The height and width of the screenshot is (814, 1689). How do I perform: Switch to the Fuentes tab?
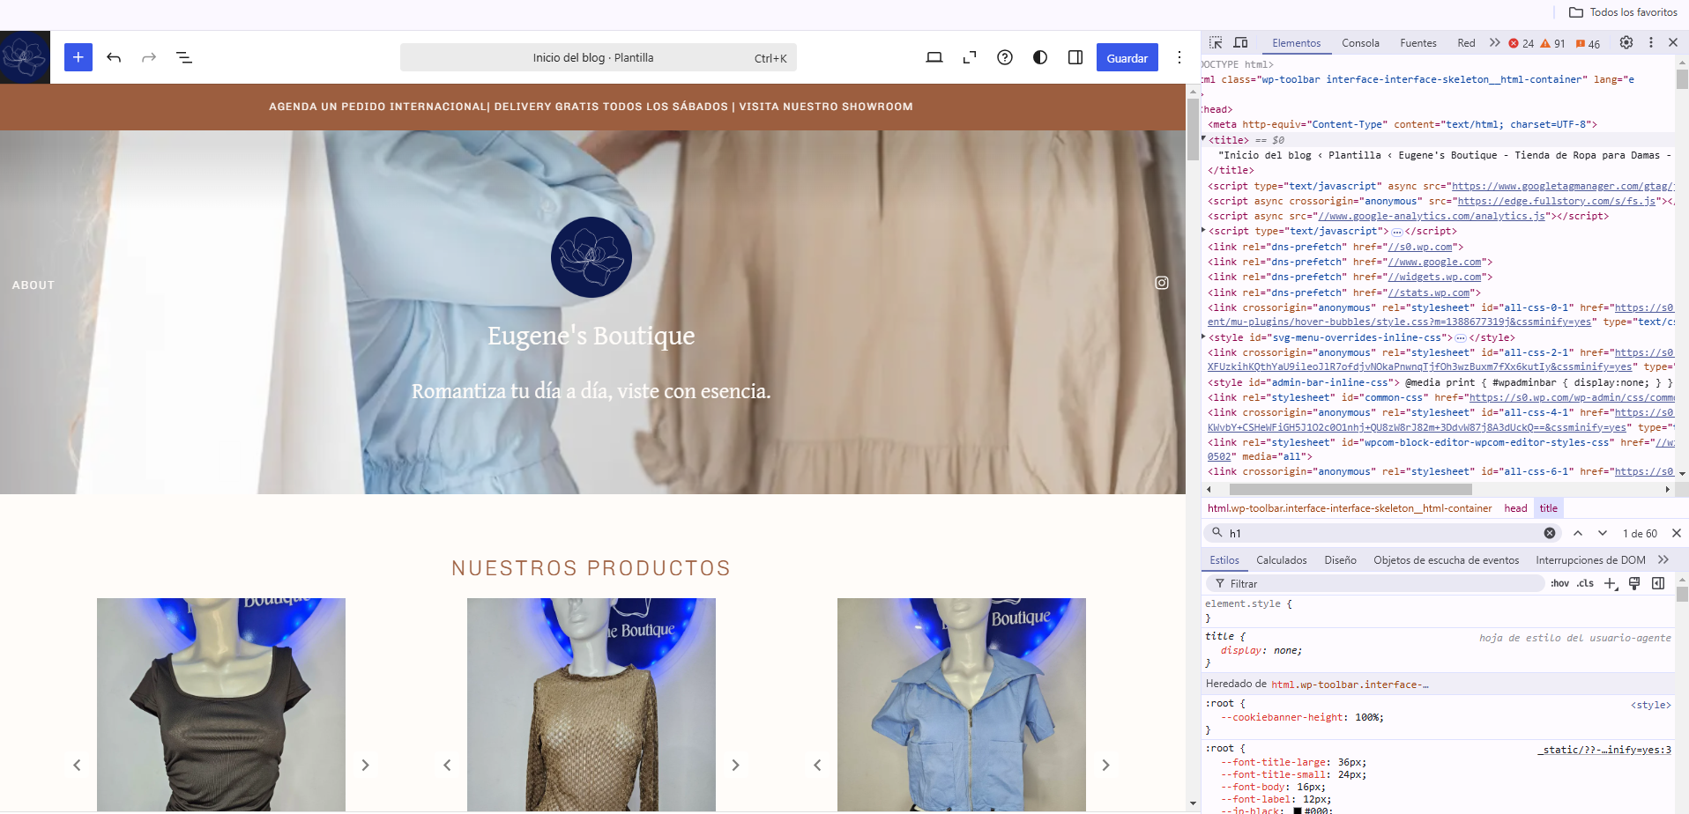pos(1418,43)
